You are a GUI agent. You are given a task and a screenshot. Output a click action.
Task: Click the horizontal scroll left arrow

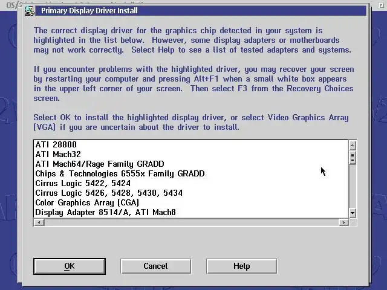click(39, 223)
